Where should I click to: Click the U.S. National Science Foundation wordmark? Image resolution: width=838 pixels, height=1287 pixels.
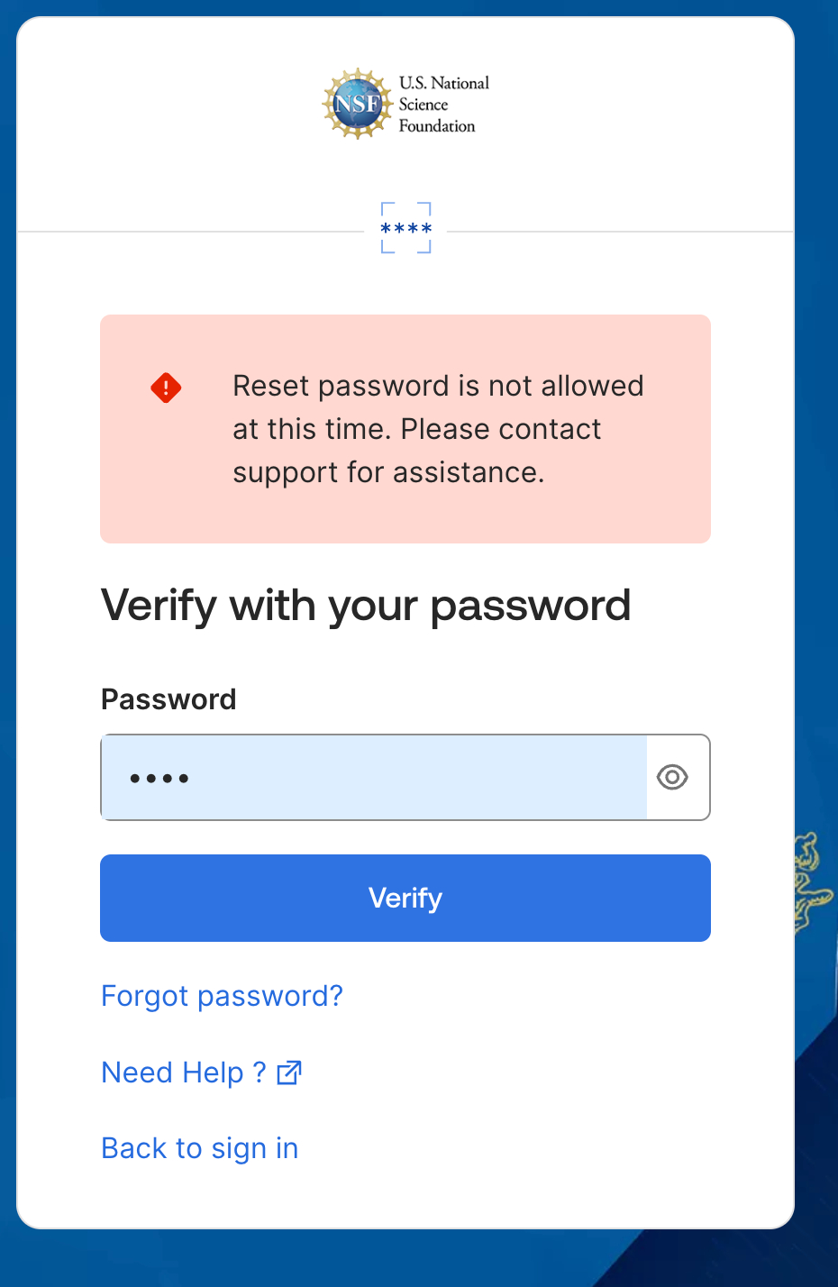coord(443,105)
